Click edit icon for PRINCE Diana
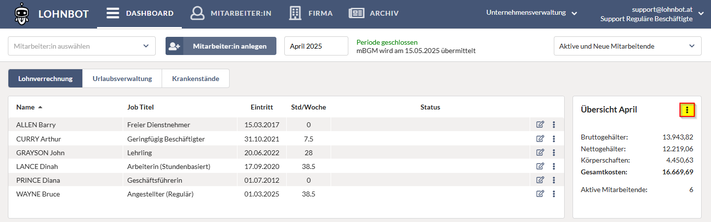 [x=540, y=180]
